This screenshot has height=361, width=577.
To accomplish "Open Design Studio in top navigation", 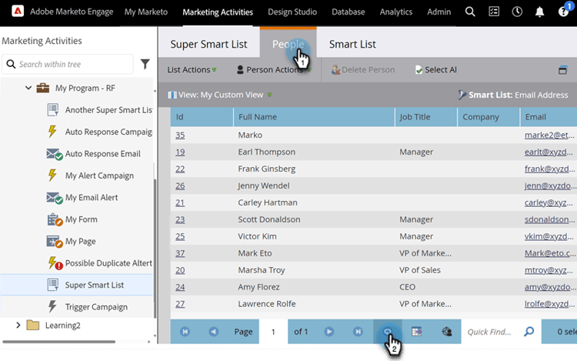I will click(x=292, y=12).
